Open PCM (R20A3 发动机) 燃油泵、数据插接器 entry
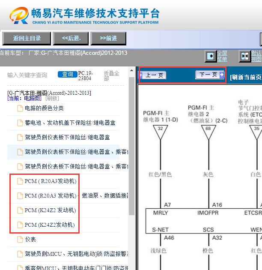Screen dimensions: 262x270 pos(76,195)
